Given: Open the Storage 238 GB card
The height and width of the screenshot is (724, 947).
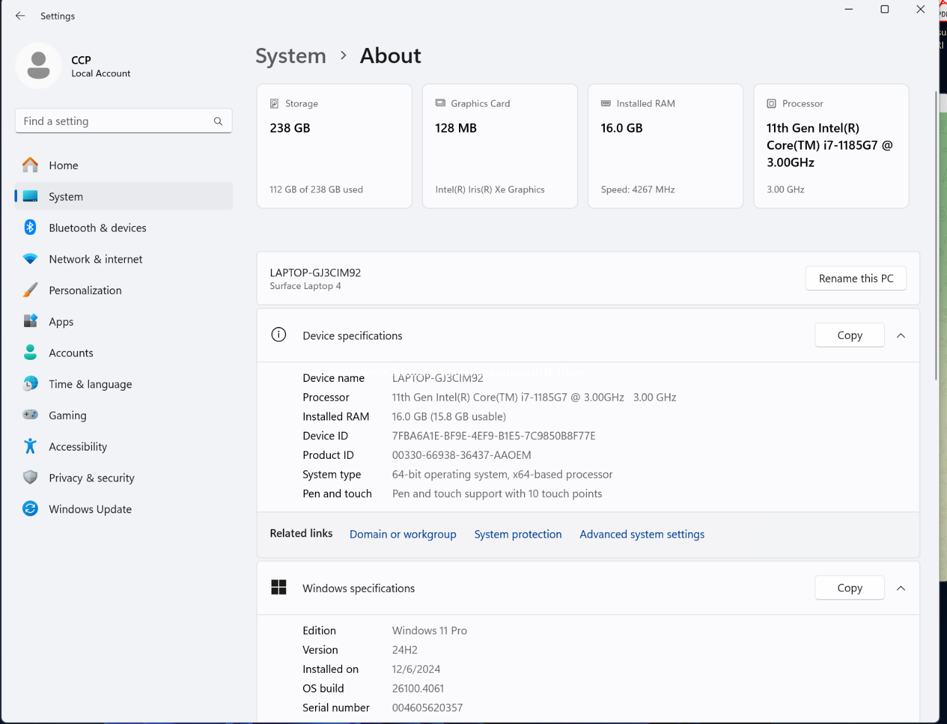Looking at the screenshot, I should (335, 146).
